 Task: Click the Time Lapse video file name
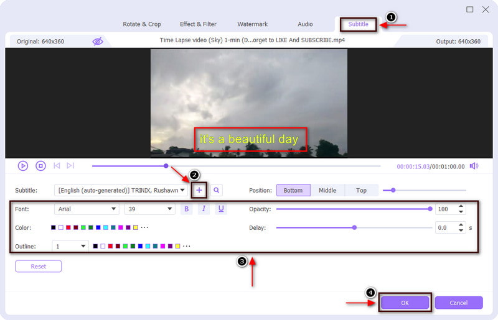coord(252,40)
